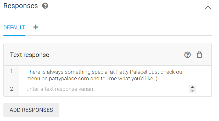The height and width of the screenshot is (121, 219).
Task: Select the DEFAULT responses tab
Action: coord(14,28)
